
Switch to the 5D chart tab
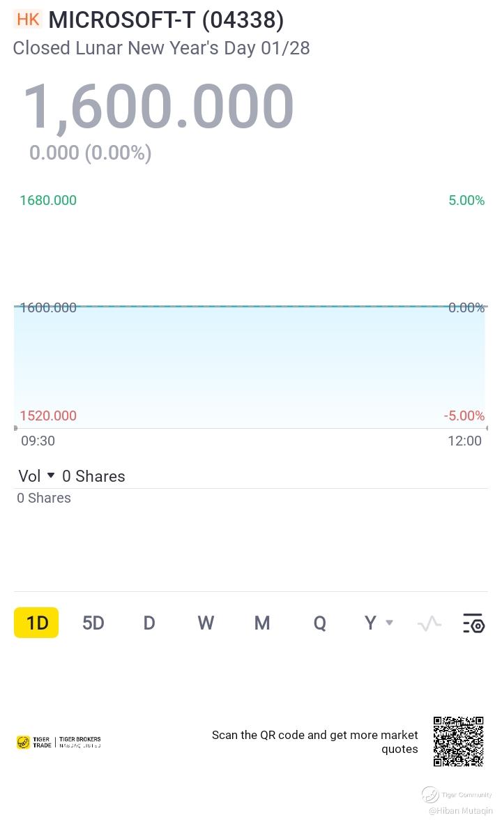click(x=93, y=623)
